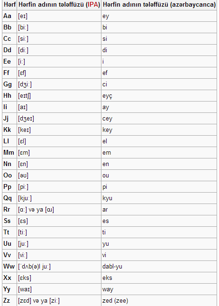This screenshot has width=219, height=306.
Task: Select the kyu pronunciation cell
Action: (x=159, y=198)
